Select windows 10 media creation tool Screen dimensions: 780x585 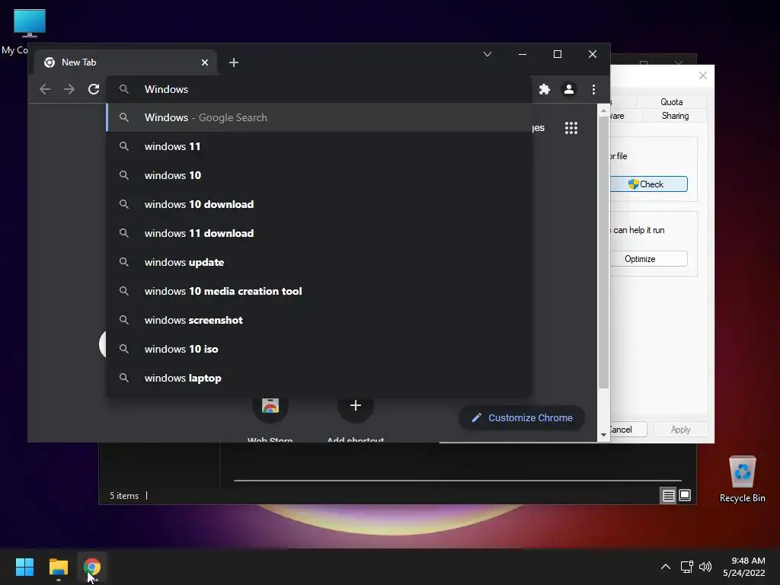click(319, 291)
